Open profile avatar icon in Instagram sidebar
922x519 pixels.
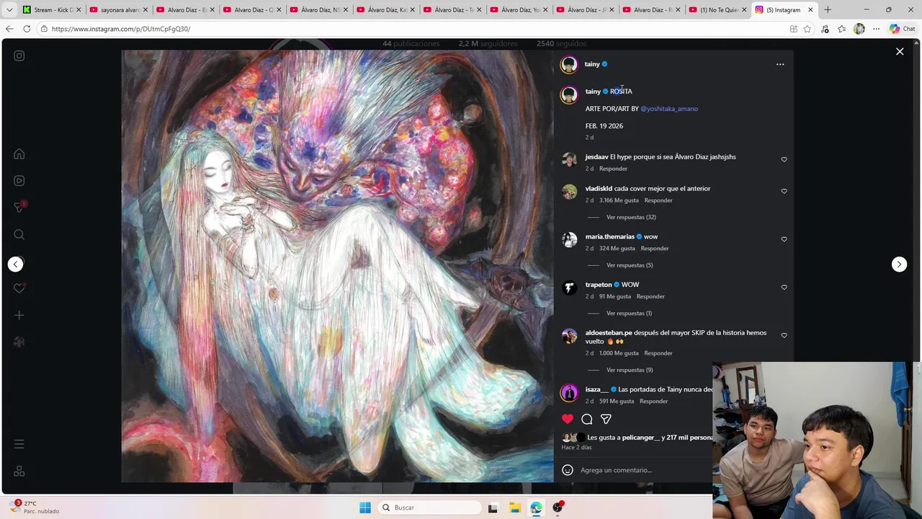(19, 342)
